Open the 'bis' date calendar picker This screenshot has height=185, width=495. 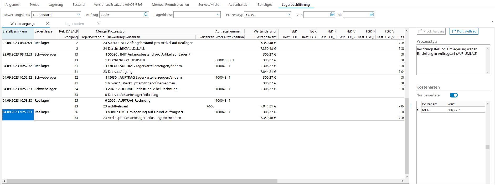(x=372, y=14)
